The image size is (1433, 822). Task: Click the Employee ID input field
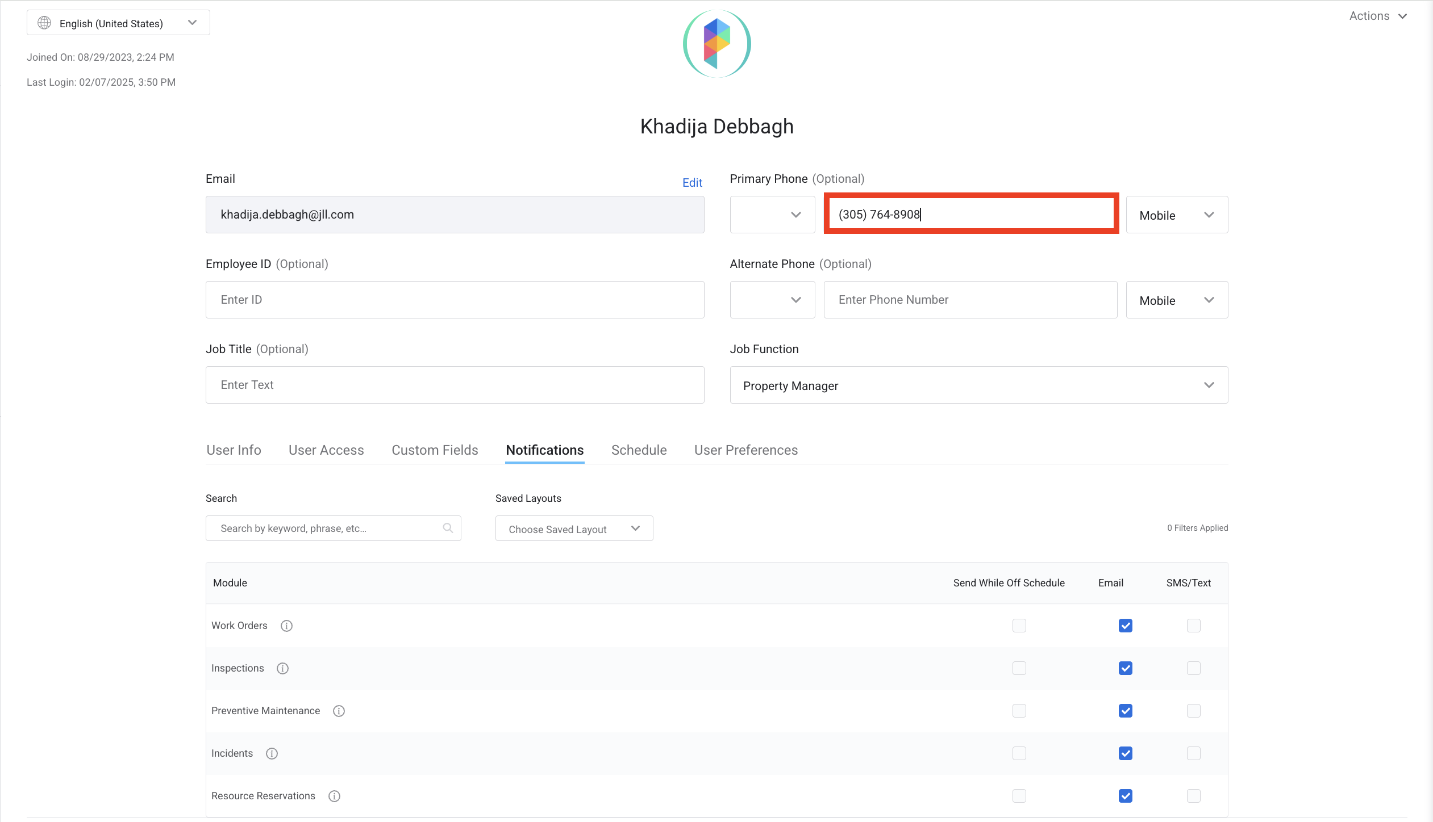point(455,300)
